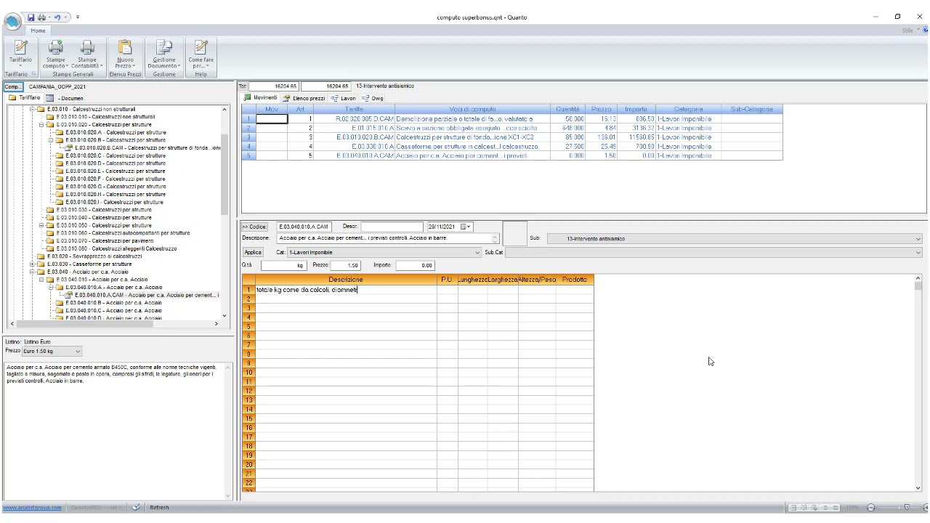Collapse the E.03.010.020 Calcestruzzi per strutture node
The height and width of the screenshot is (523, 930).
[x=42, y=124]
